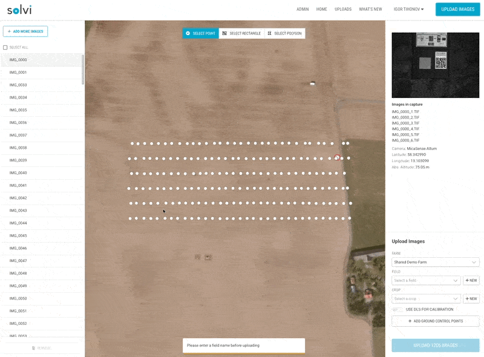Select IMG_0050 in the image list

[x=42, y=299]
